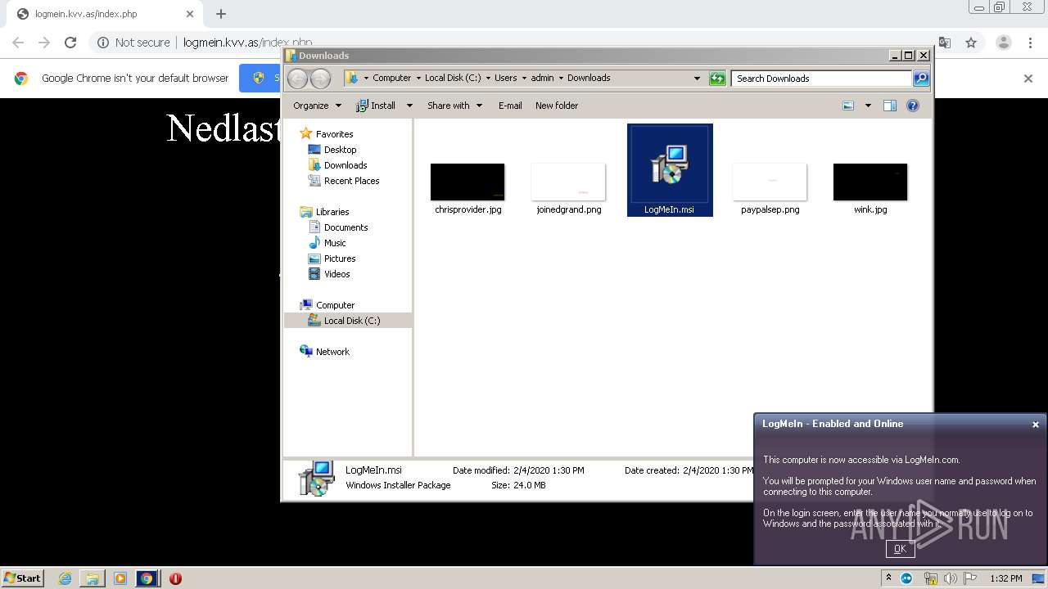Dismiss the default browser infobar
Image resolution: width=1048 pixels, height=589 pixels.
click(x=1028, y=79)
